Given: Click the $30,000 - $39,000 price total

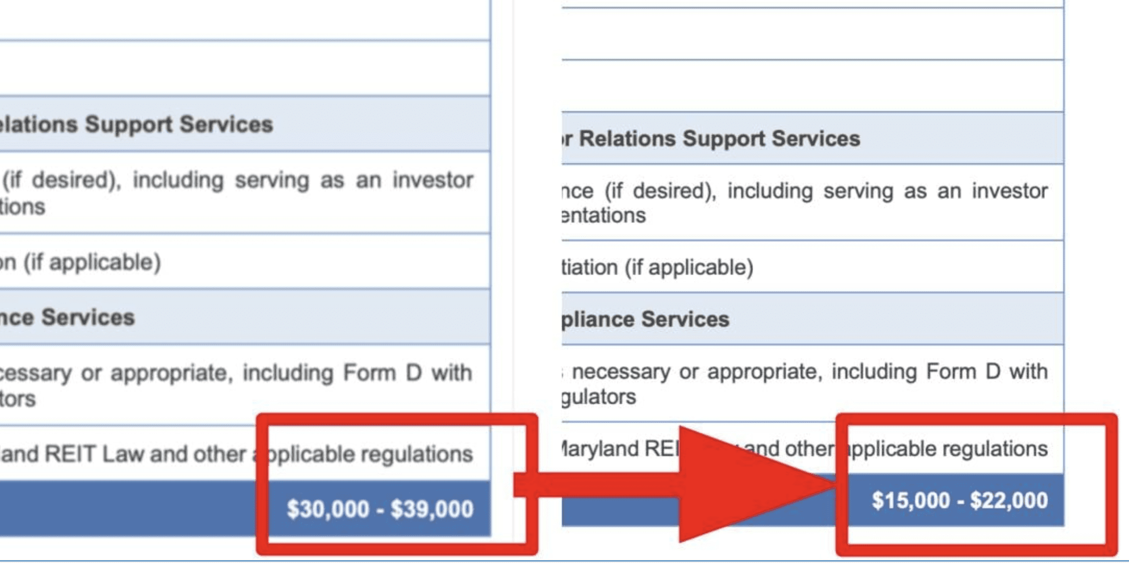Looking at the screenshot, I should [379, 509].
